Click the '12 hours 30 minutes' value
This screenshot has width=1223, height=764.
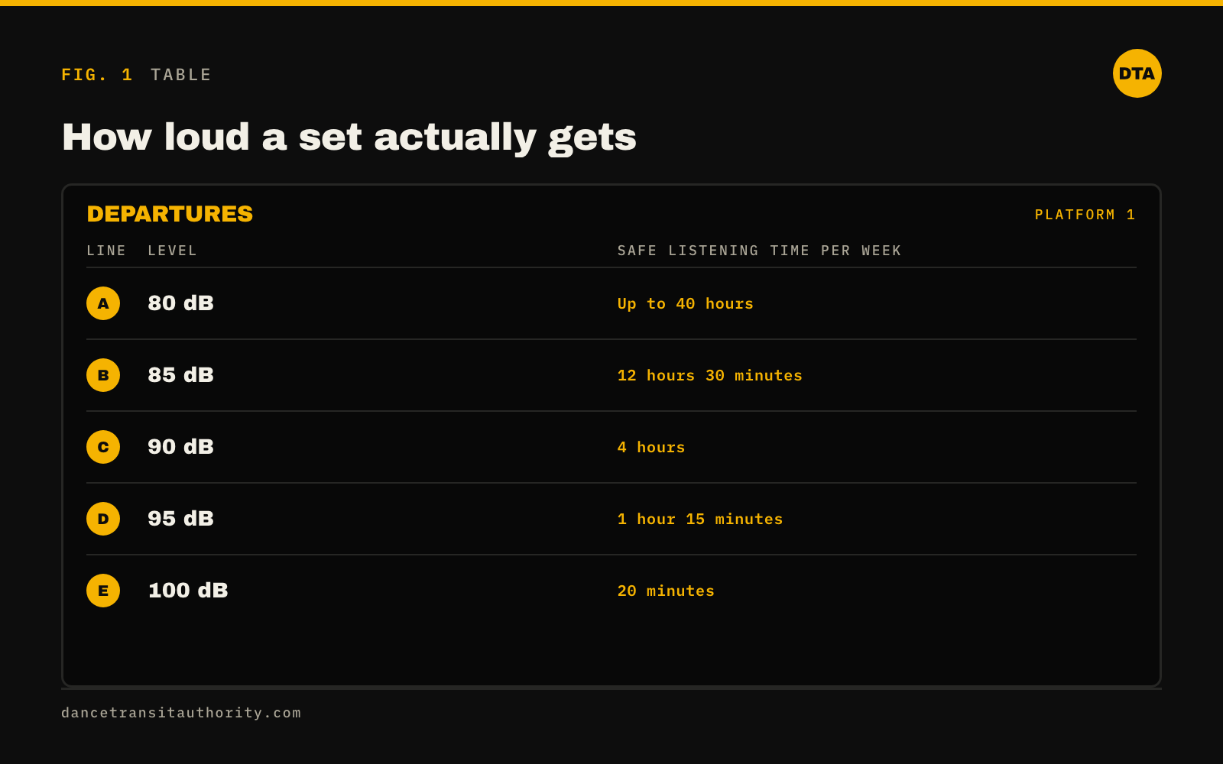709,375
